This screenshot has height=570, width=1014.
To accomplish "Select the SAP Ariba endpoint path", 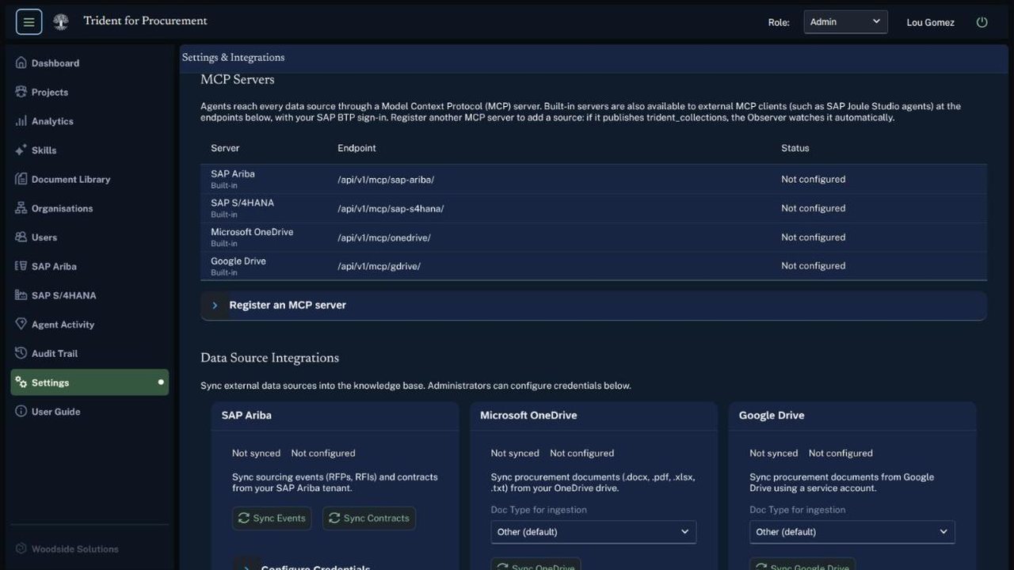I will coord(386,180).
